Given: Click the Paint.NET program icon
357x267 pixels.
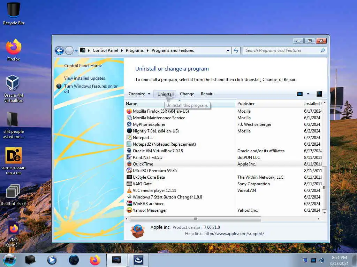Looking at the screenshot, I should click(129, 157).
